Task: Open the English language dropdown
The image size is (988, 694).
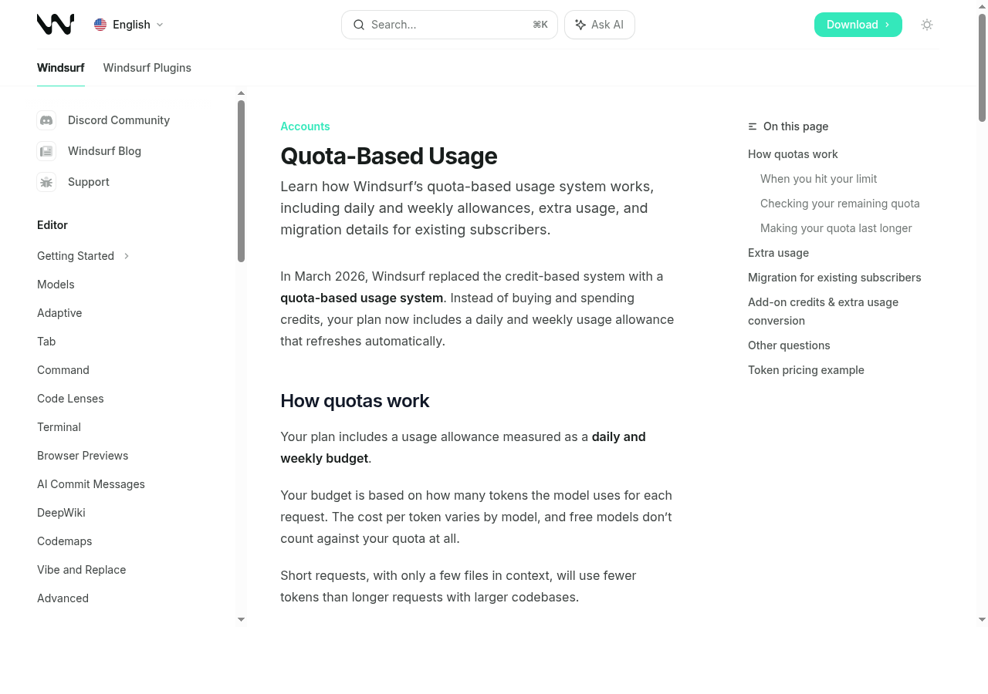Action: pos(129,25)
